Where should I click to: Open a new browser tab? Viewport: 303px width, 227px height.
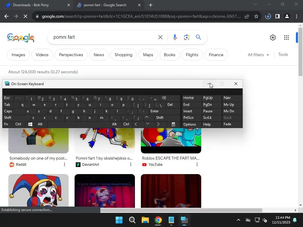[x=151, y=5]
